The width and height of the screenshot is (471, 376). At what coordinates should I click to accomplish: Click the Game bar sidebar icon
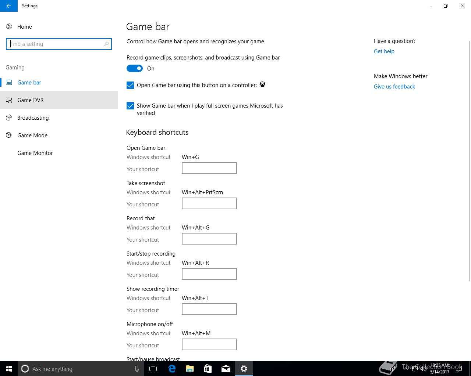click(9, 83)
